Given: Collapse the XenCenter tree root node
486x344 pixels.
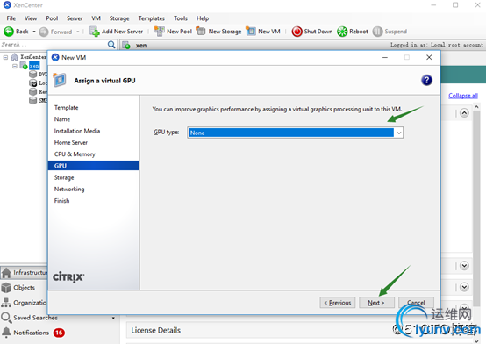Looking at the screenshot, I should (x=5, y=57).
